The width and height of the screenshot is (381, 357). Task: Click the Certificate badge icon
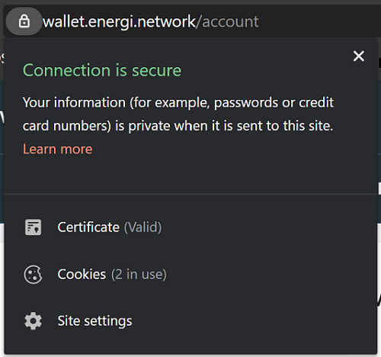tap(33, 227)
